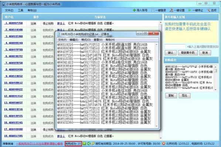Click the 准备就绪 status text
This screenshot has height=147, width=221.
(8, 144)
